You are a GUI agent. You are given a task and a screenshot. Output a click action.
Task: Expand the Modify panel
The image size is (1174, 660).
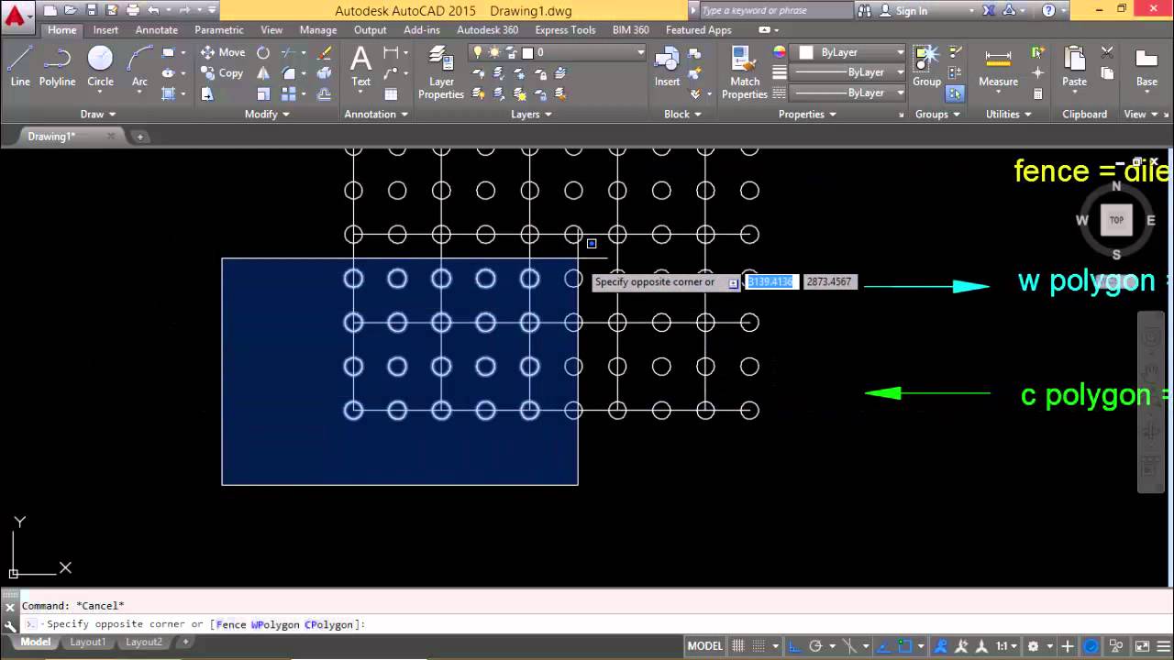(x=267, y=115)
